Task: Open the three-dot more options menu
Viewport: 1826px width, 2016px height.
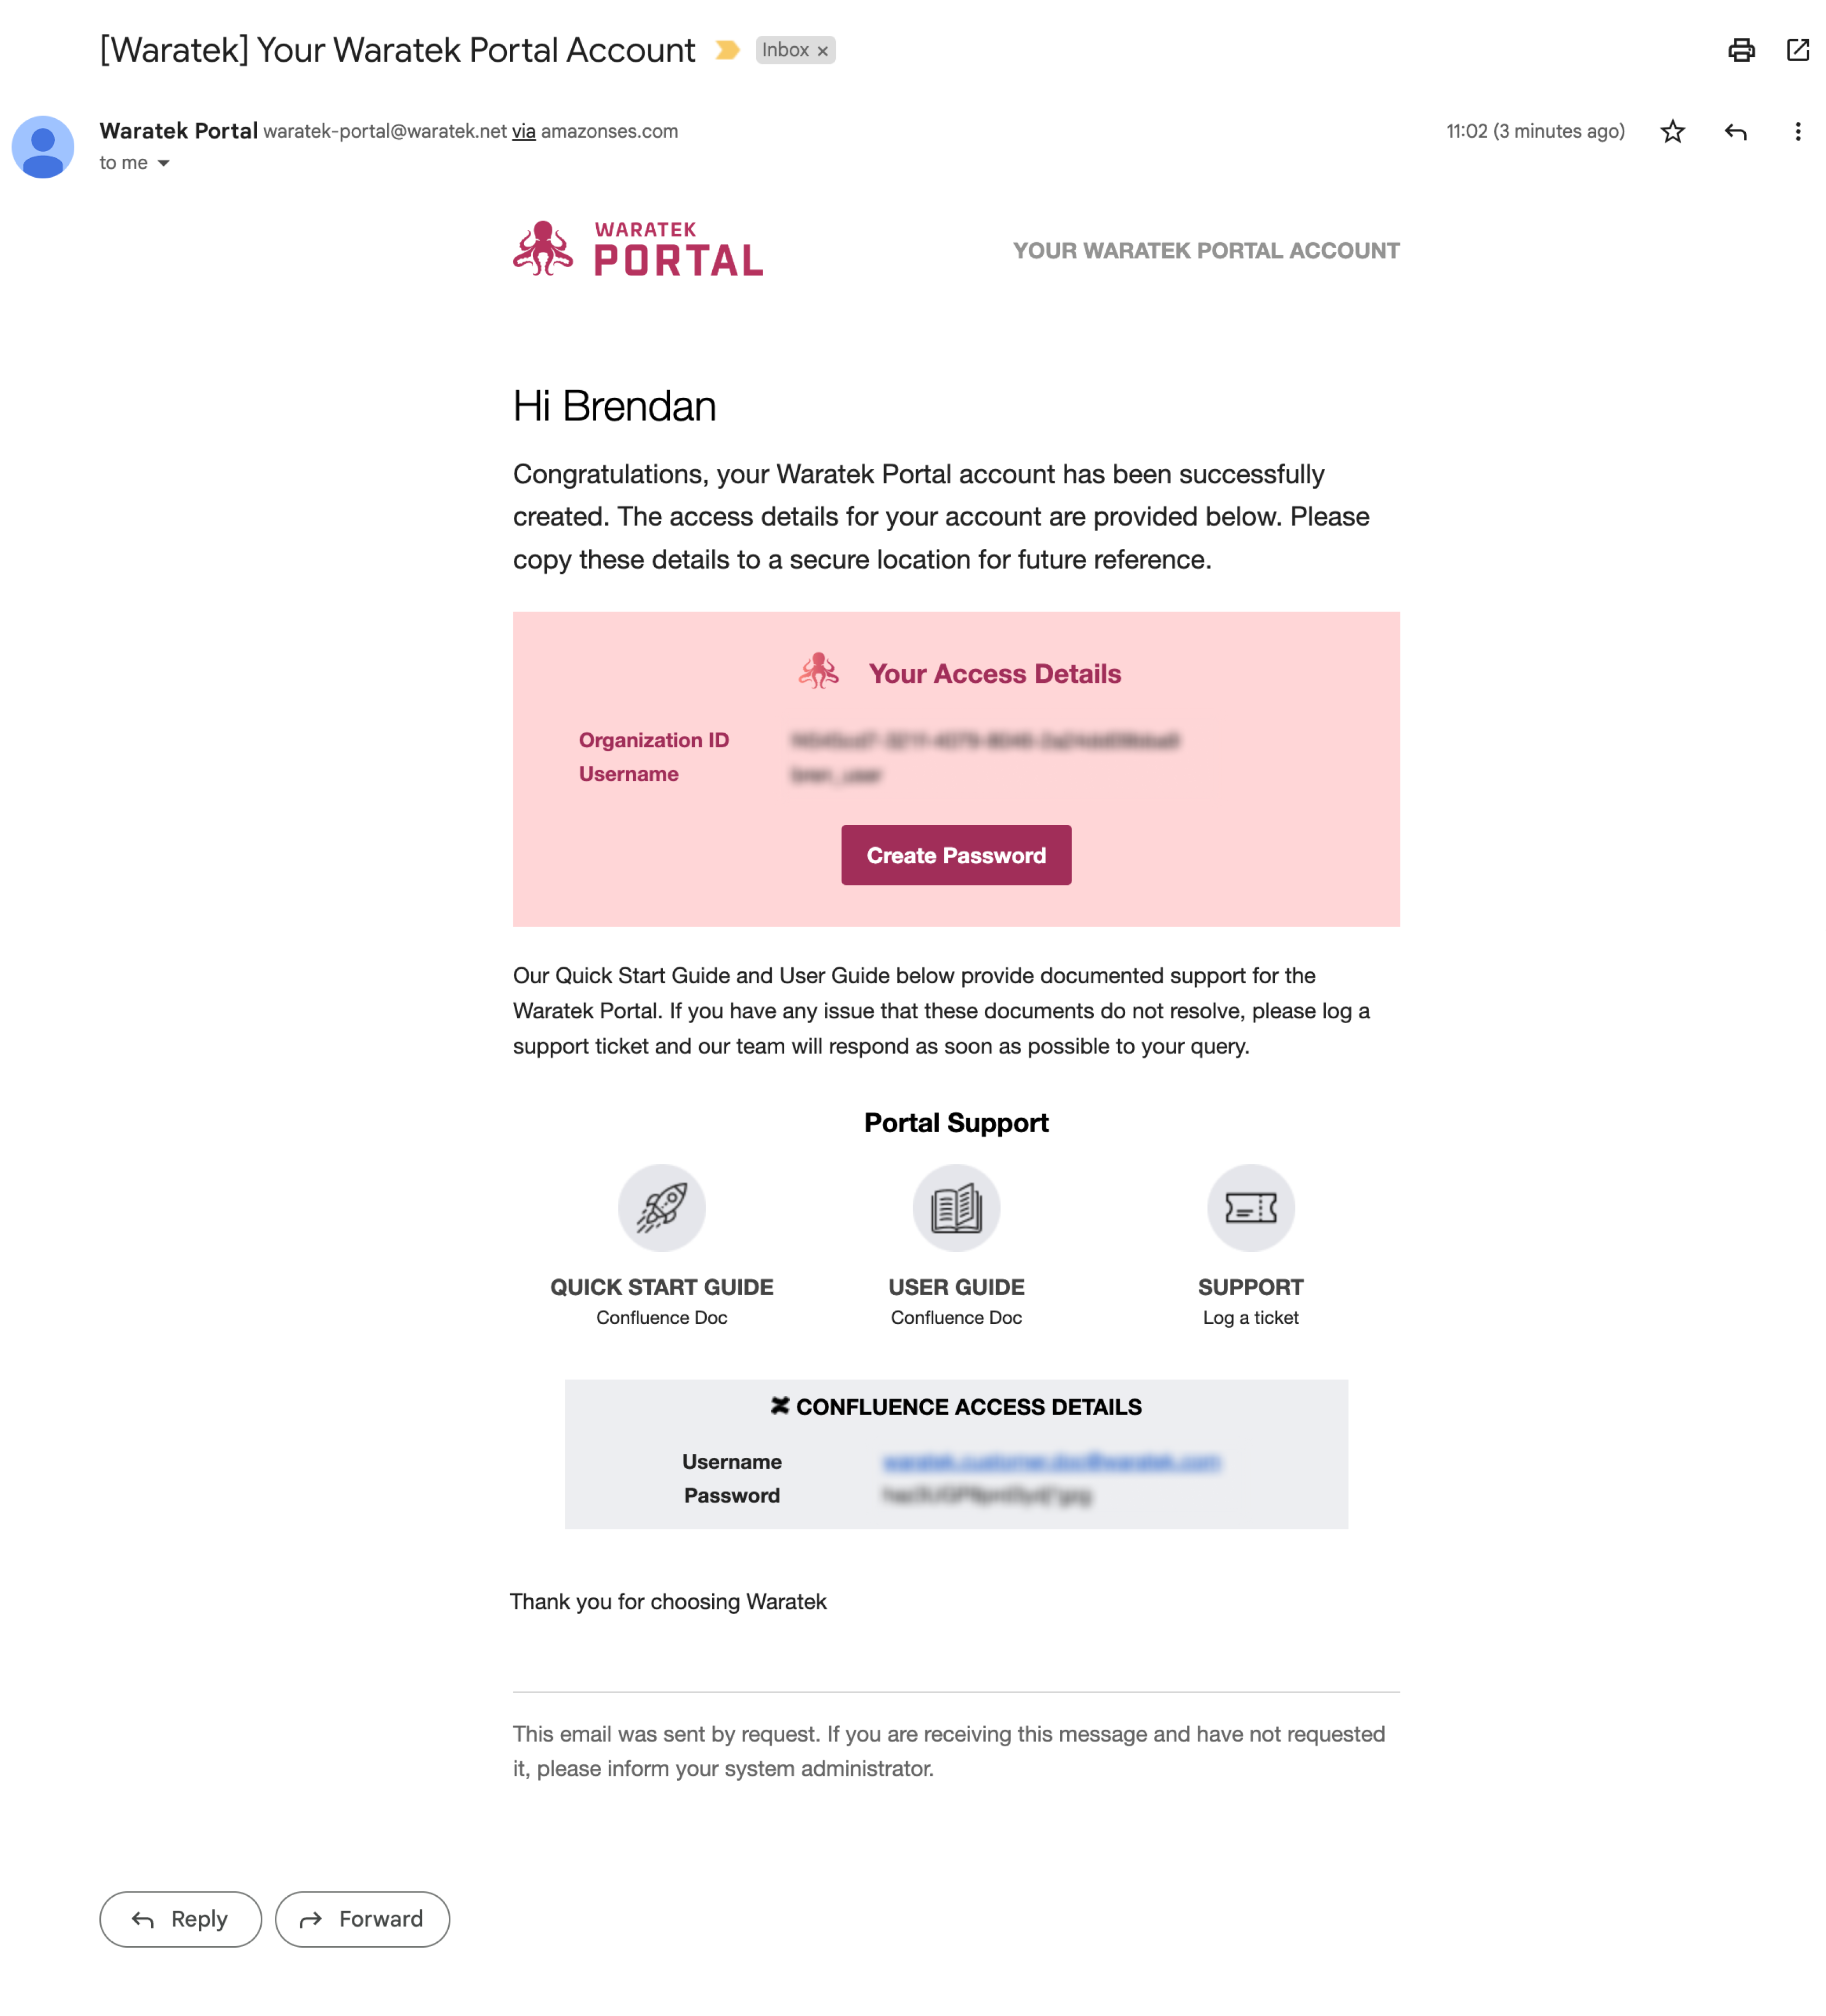Action: (1797, 131)
